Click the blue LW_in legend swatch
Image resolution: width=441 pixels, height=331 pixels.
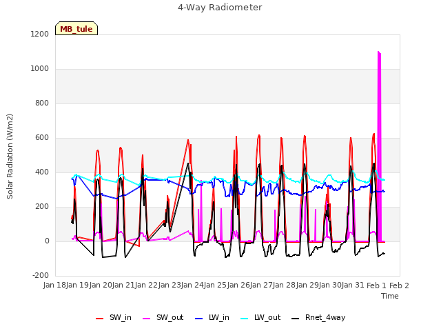(x=198, y=319)
